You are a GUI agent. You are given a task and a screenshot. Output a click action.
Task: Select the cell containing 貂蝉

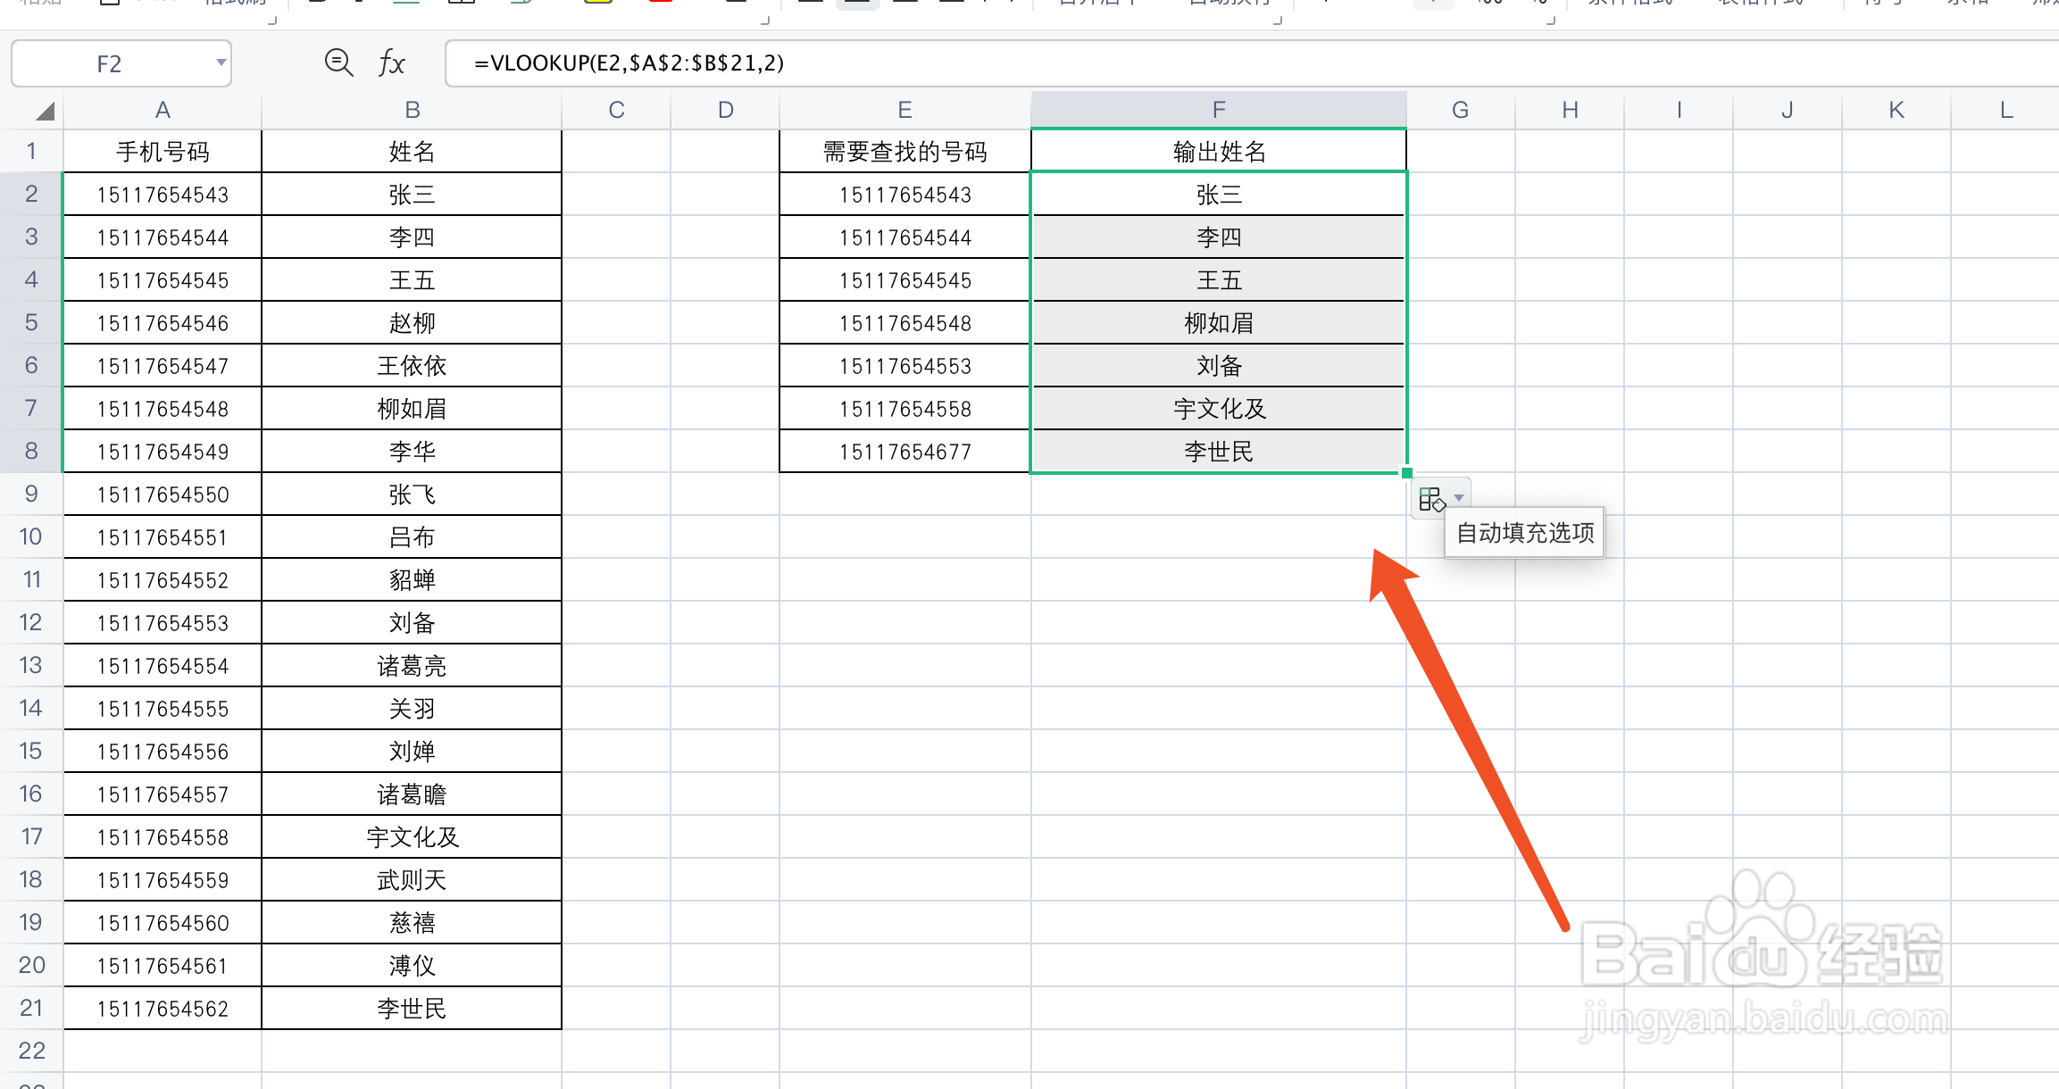click(x=412, y=580)
